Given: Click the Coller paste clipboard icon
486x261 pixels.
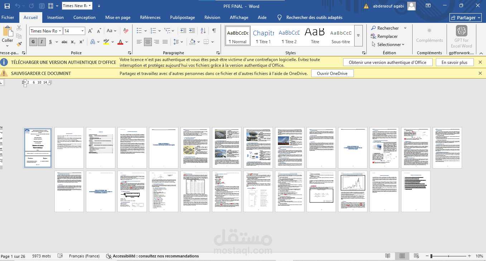Looking at the screenshot, I should point(8,31).
